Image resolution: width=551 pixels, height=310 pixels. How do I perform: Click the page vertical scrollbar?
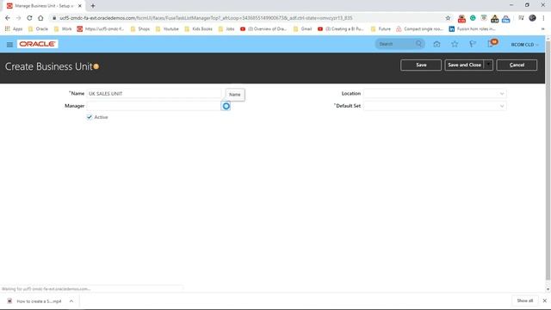(548, 160)
